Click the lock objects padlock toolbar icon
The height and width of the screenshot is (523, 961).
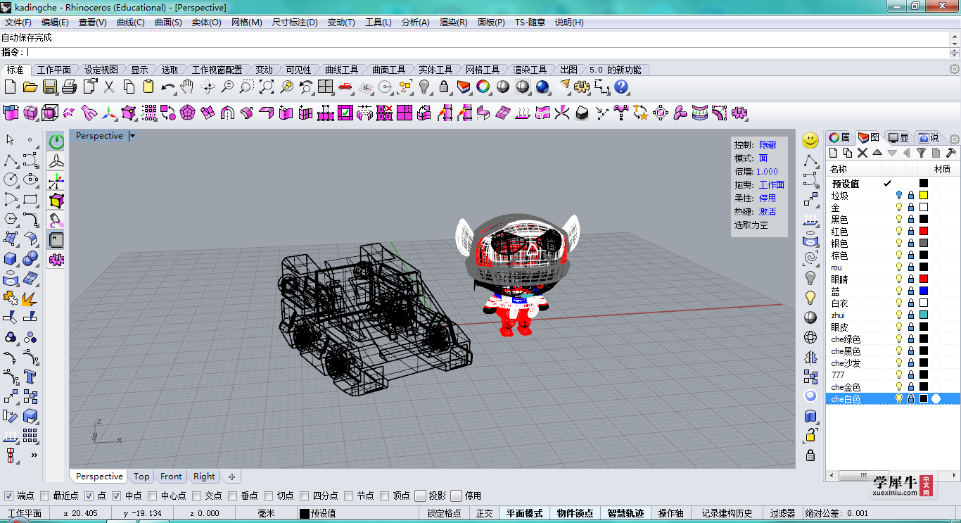click(444, 87)
